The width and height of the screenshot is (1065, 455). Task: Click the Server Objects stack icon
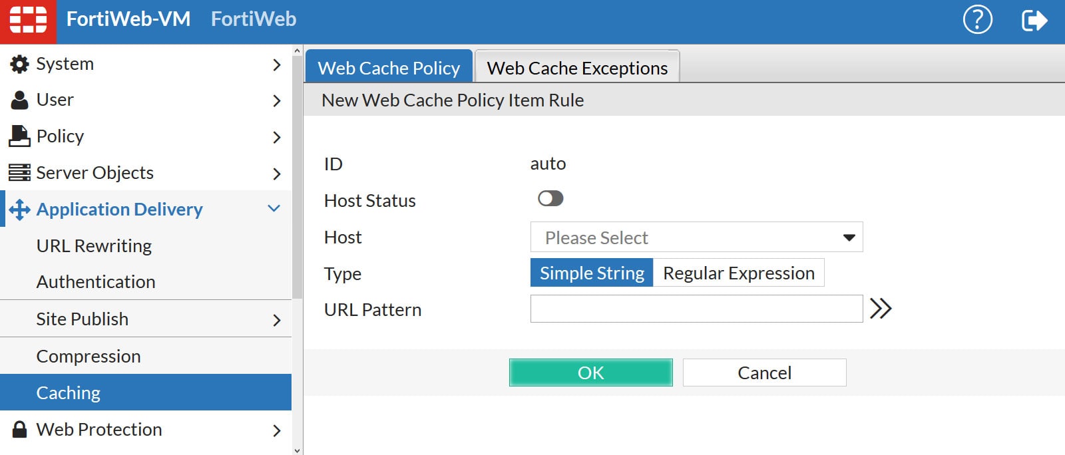coord(19,173)
